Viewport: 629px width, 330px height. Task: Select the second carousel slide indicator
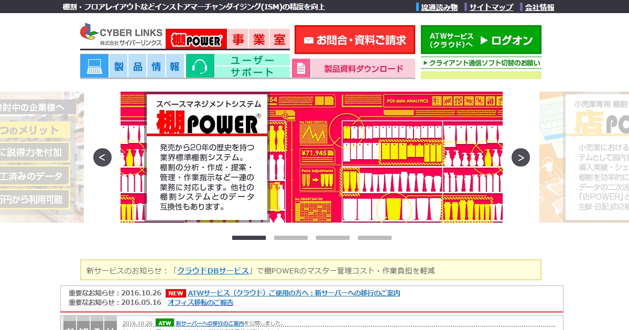[x=291, y=238]
